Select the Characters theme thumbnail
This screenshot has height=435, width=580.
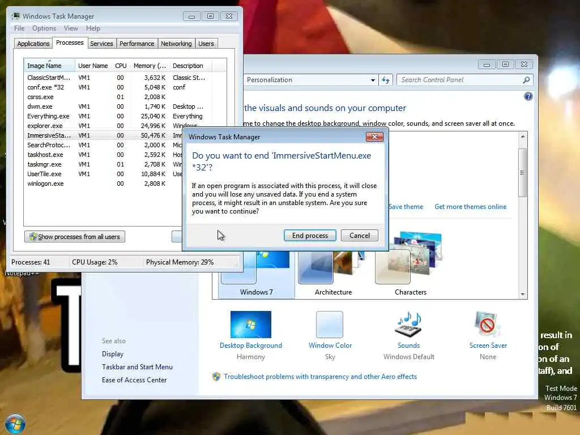[410, 265]
